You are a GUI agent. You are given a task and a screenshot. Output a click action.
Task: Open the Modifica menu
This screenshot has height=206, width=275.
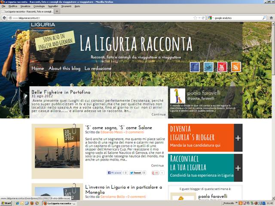(x=13, y=6)
